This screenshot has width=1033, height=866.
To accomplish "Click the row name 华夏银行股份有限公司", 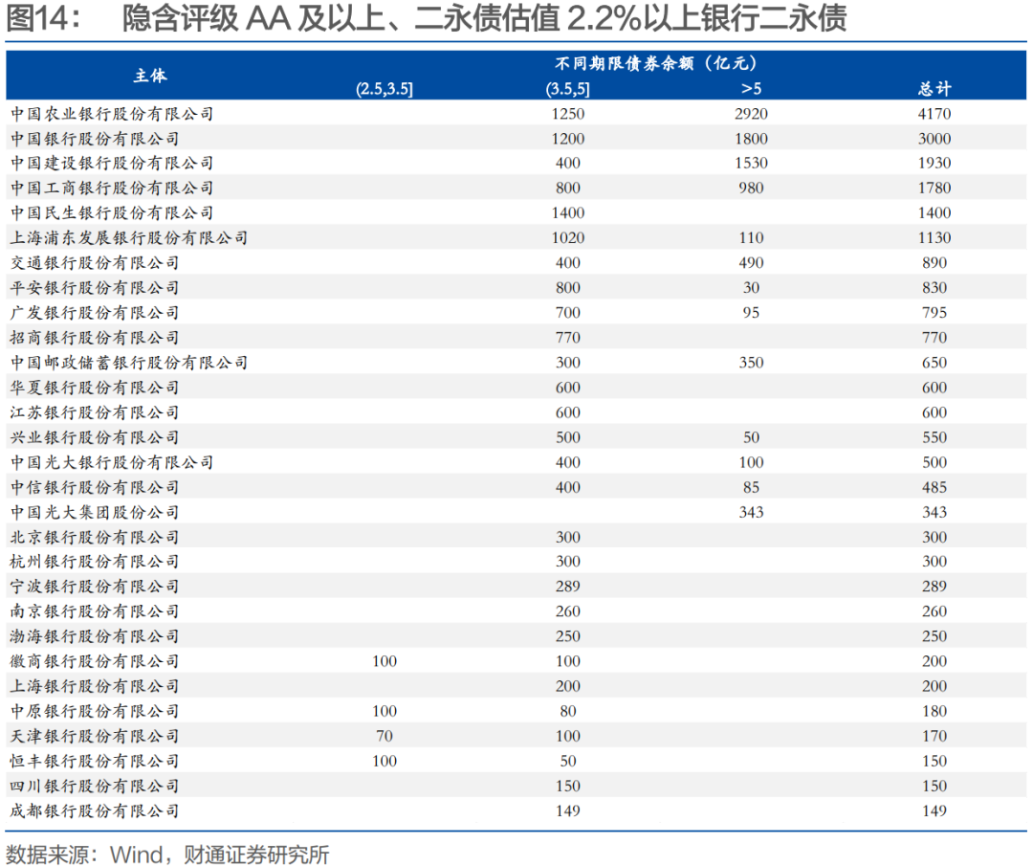I will pos(95,388).
